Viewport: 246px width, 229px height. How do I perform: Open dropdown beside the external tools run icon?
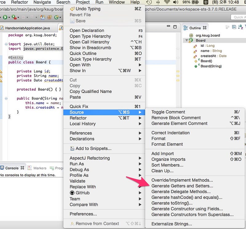[18, 18]
